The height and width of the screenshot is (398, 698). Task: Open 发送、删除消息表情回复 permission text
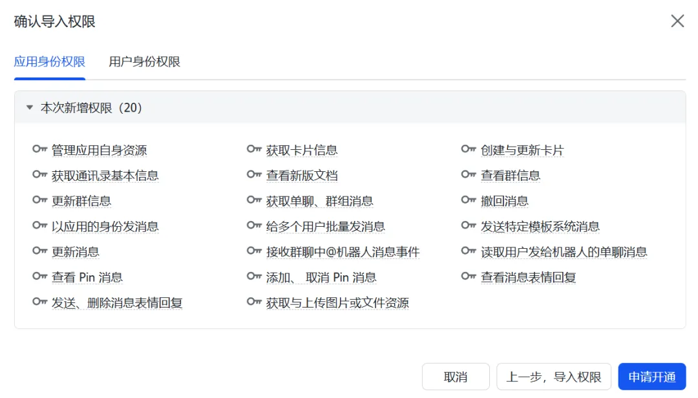click(117, 302)
